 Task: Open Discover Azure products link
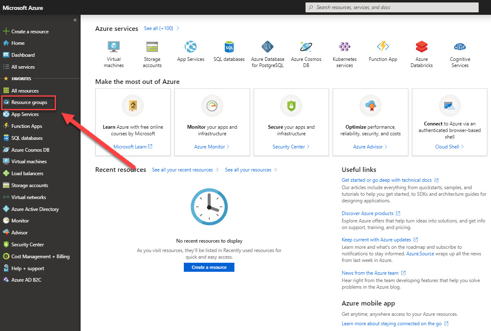coord(371,213)
